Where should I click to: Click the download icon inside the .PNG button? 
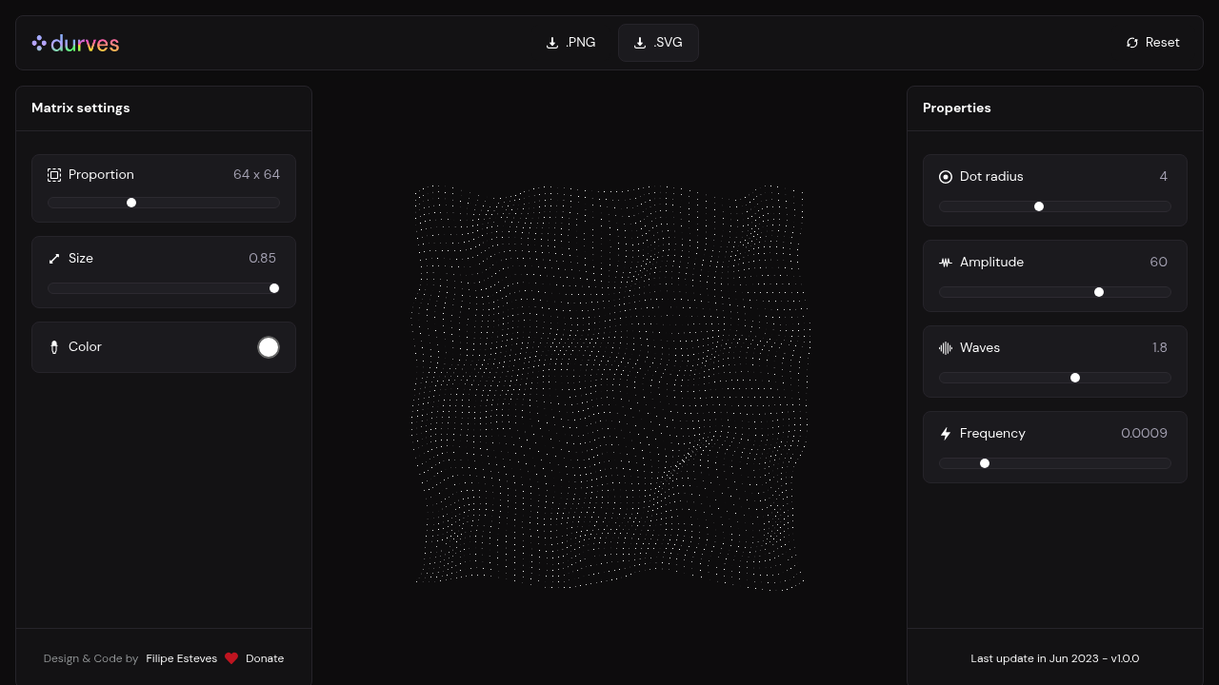[552, 43]
